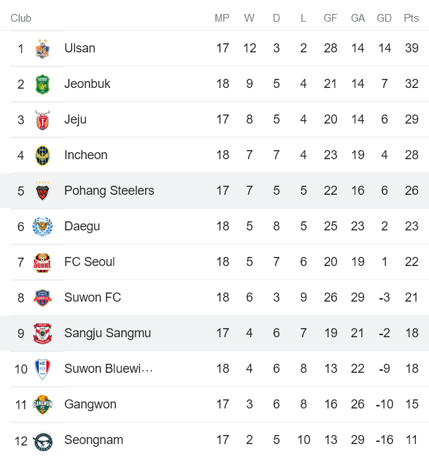Click the GD column header
Viewport: 429px width, 465px height.
tap(384, 18)
